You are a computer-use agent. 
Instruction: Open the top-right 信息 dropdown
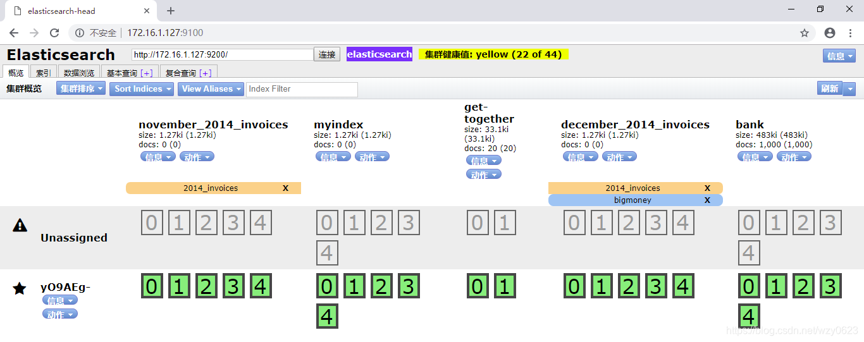pos(839,56)
